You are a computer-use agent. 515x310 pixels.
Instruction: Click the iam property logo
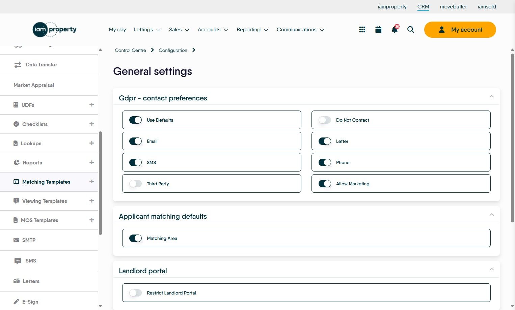tap(55, 30)
